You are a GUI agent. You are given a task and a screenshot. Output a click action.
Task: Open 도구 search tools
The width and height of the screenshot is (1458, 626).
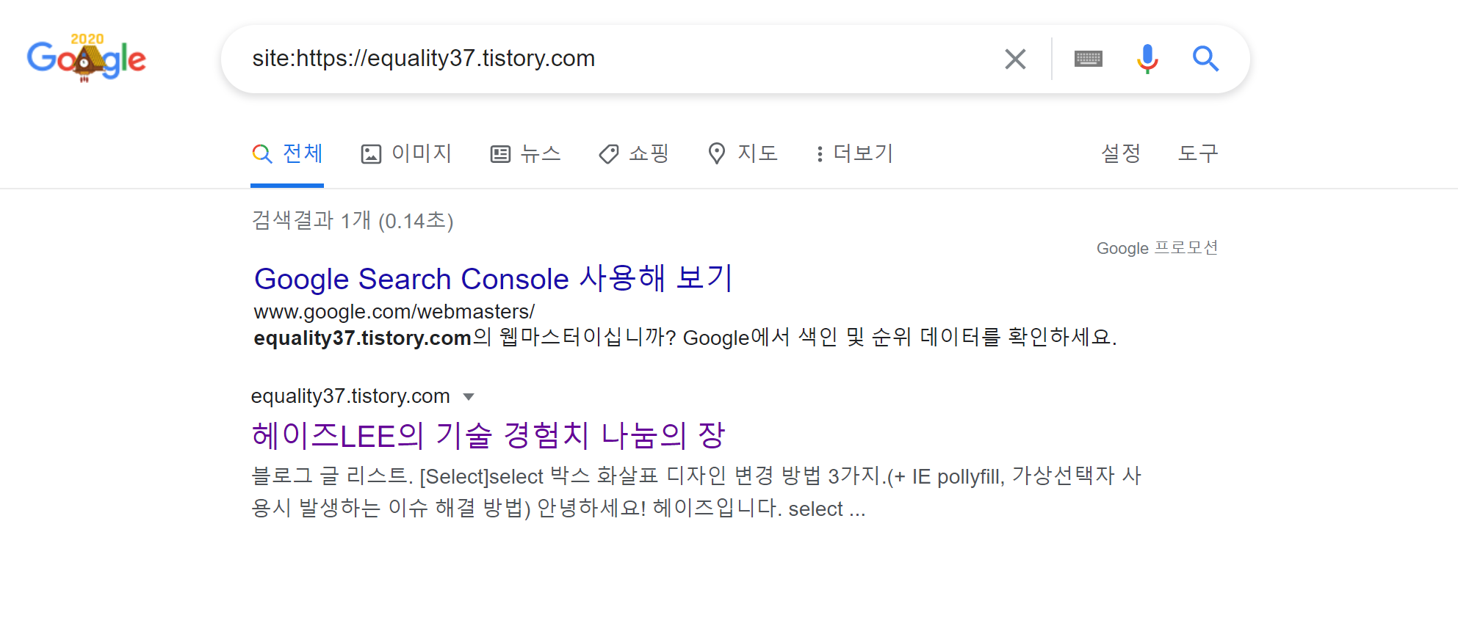coord(1198,153)
